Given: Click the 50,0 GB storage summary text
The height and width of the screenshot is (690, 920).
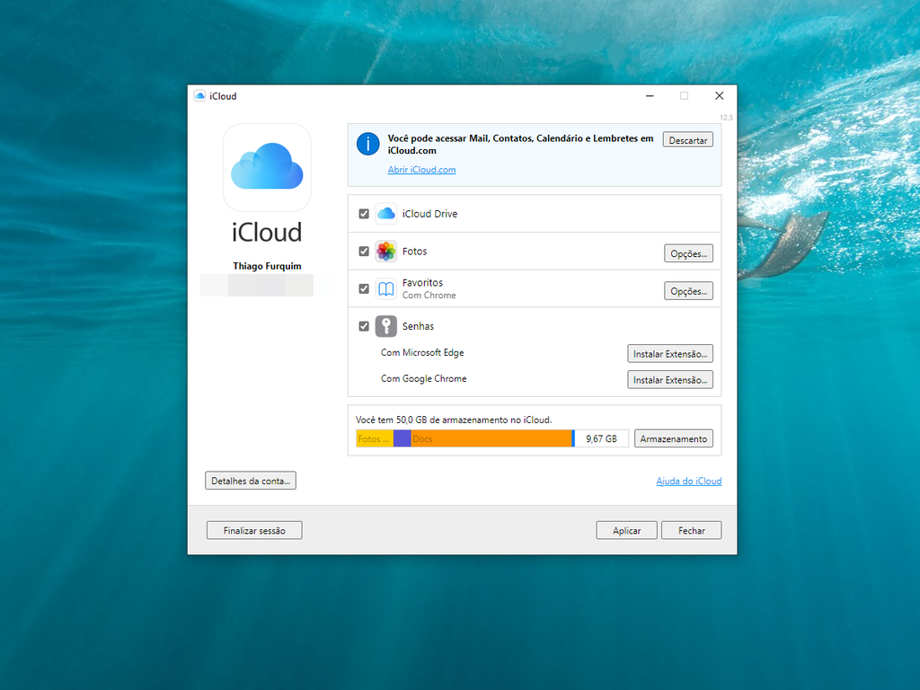Looking at the screenshot, I should 454,420.
